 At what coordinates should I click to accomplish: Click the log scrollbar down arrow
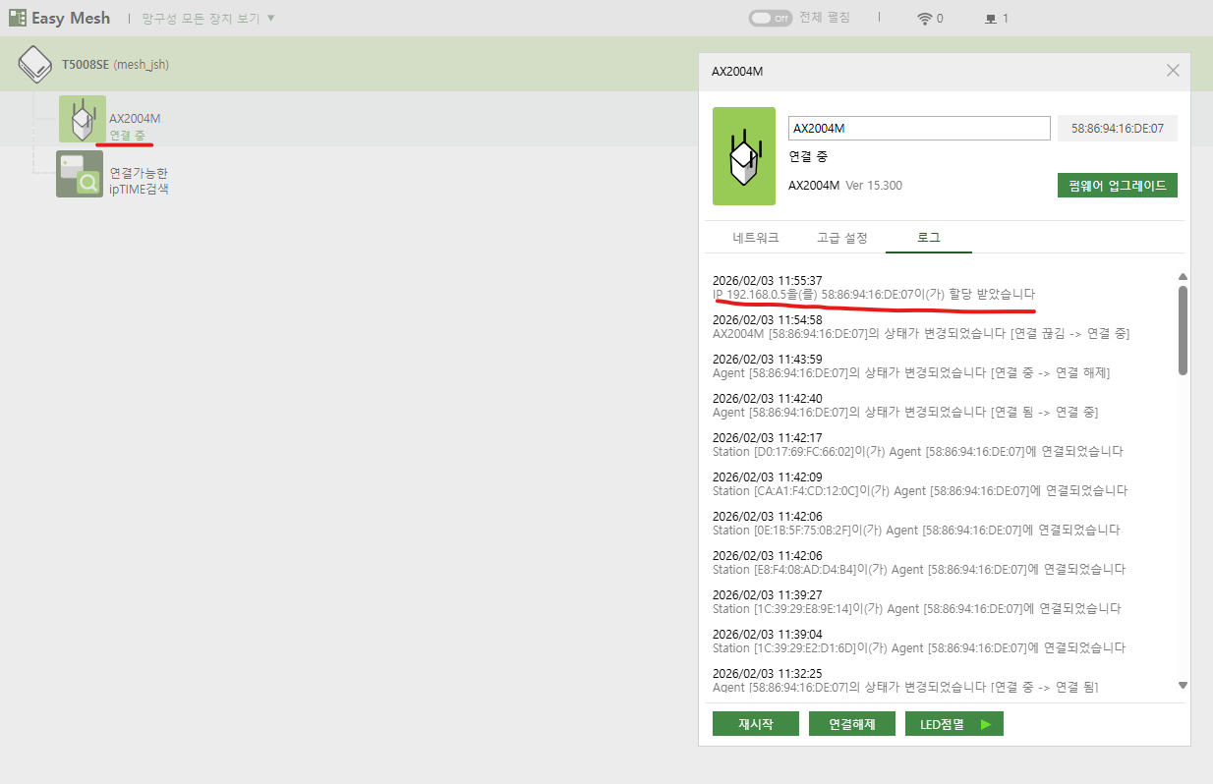tap(1183, 686)
